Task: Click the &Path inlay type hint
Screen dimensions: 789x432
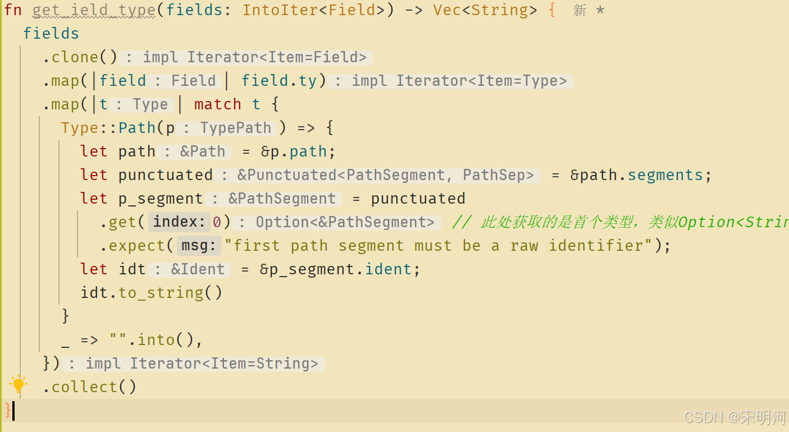Action: 194,151
